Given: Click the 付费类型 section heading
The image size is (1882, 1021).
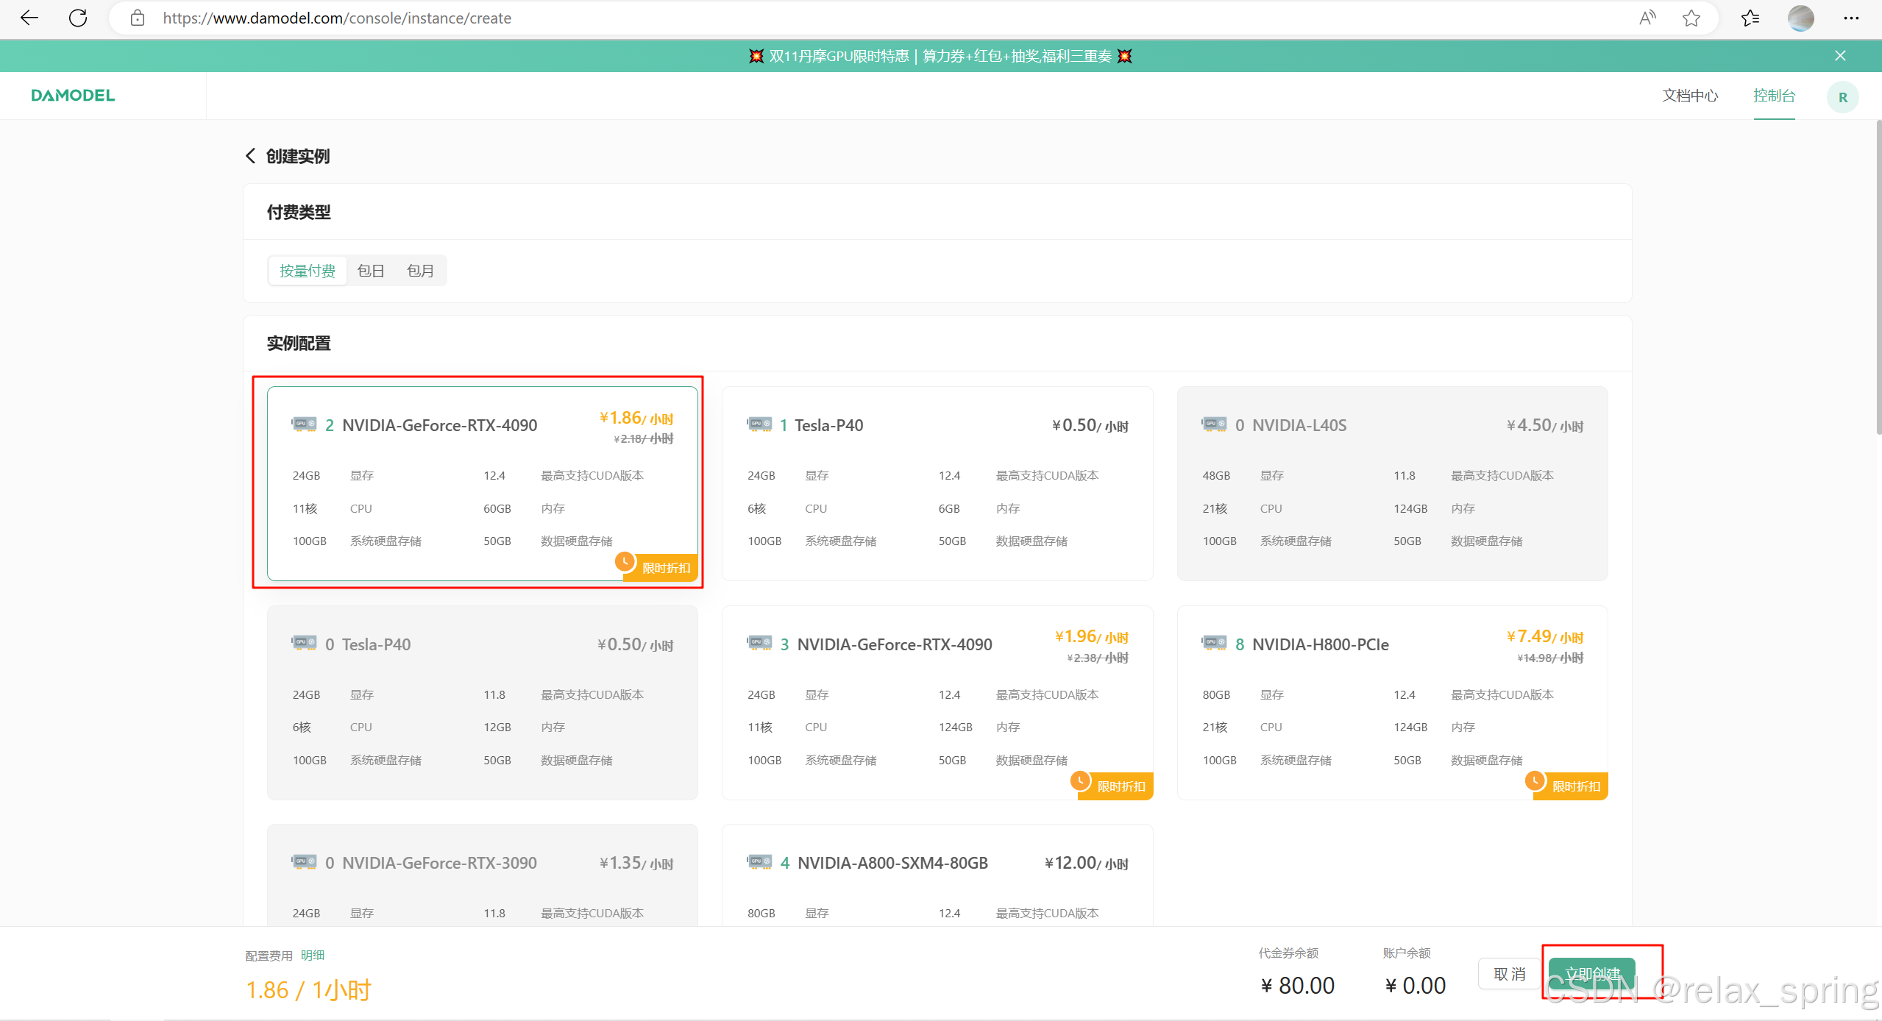Looking at the screenshot, I should pyautogui.click(x=299, y=212).
